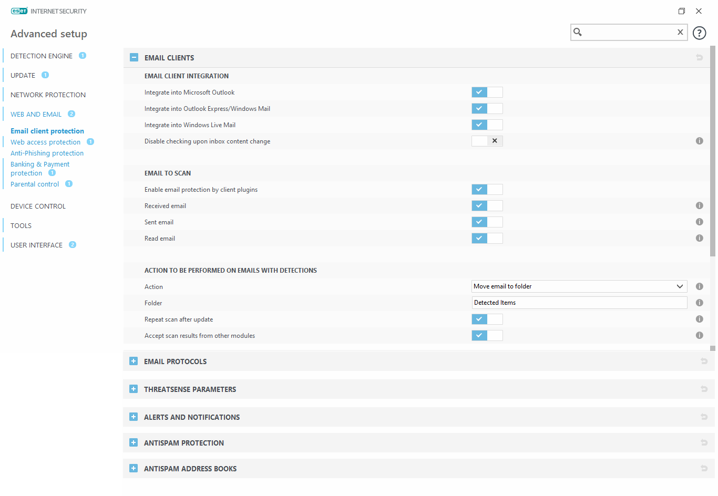Toggle Integrate into Outlook Express/Windows Mail
Viewport: 718px width, 496px height.
pos(487,109)
